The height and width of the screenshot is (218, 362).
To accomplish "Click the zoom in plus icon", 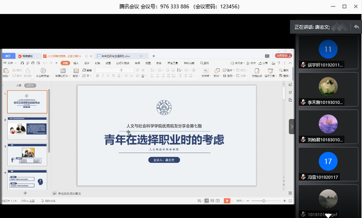I will [285, 200].
